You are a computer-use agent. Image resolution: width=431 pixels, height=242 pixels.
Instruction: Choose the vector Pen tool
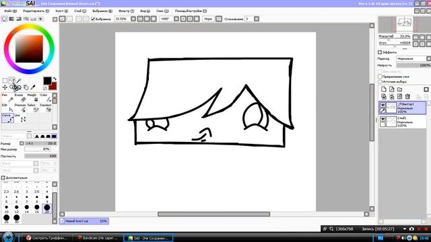[7, 97]
